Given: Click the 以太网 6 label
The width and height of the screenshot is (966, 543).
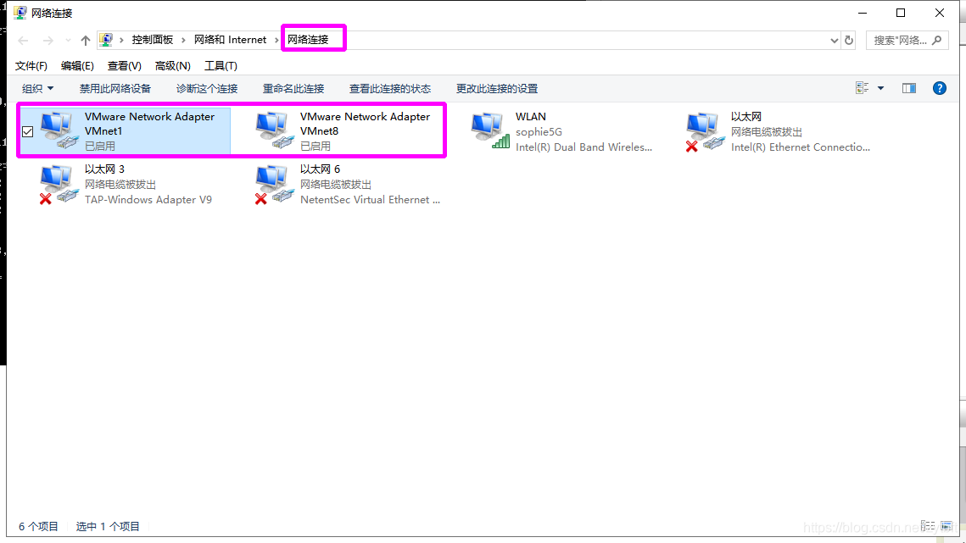Looking at the screenshot, I should click(320, 169).
